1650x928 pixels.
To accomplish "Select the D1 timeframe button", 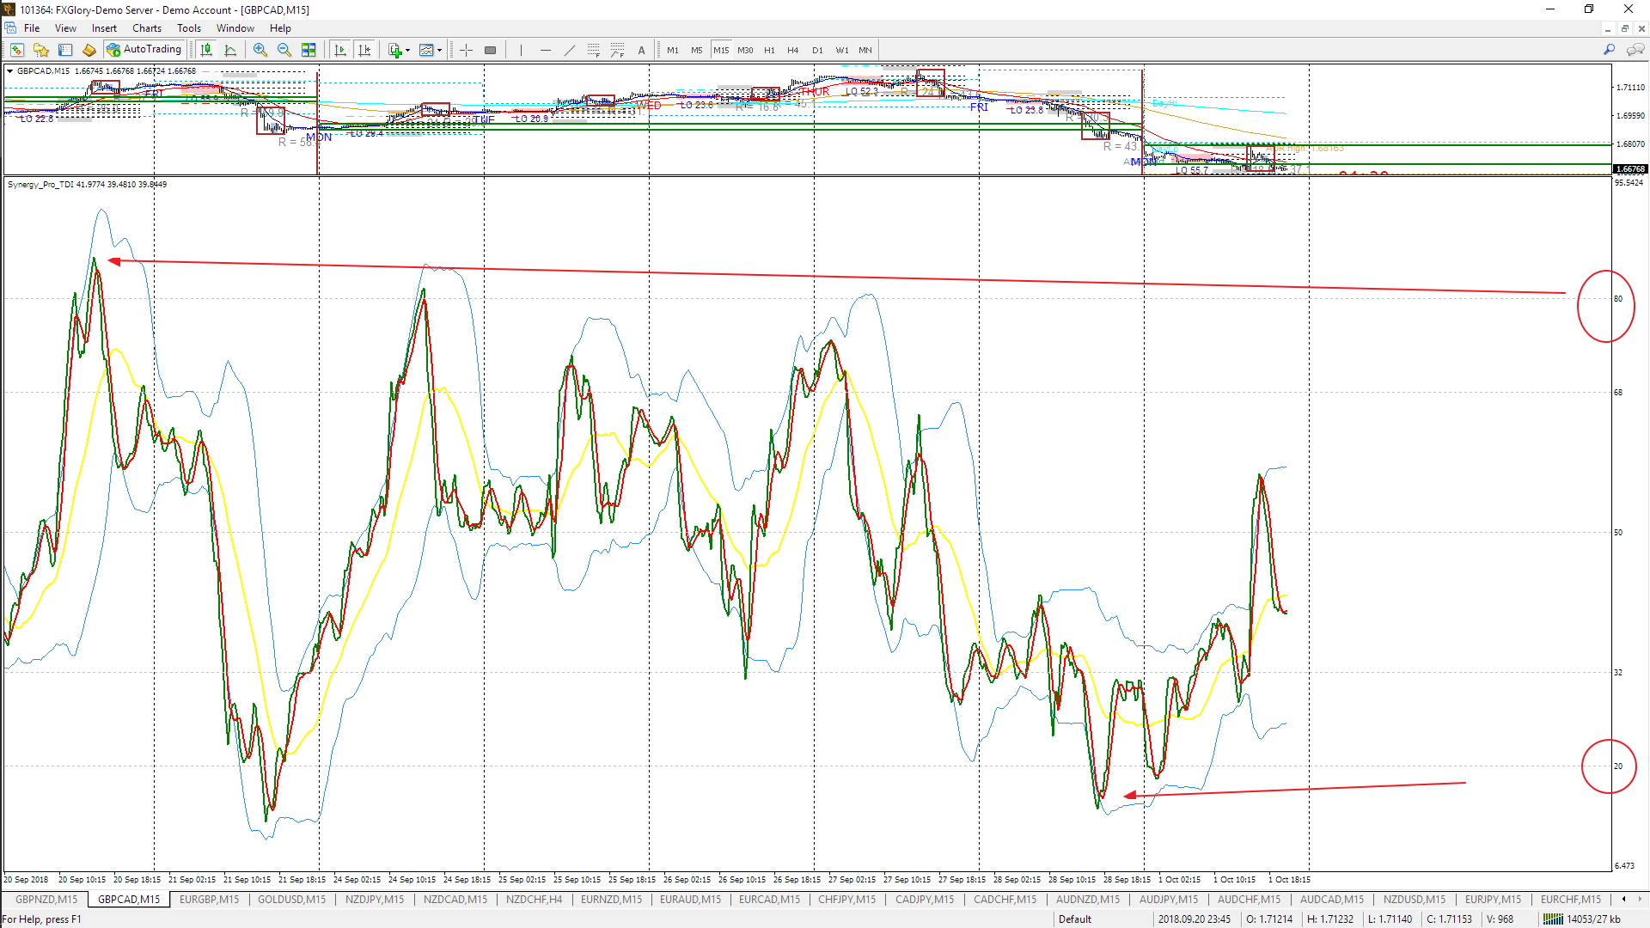I will pos(817,50).
